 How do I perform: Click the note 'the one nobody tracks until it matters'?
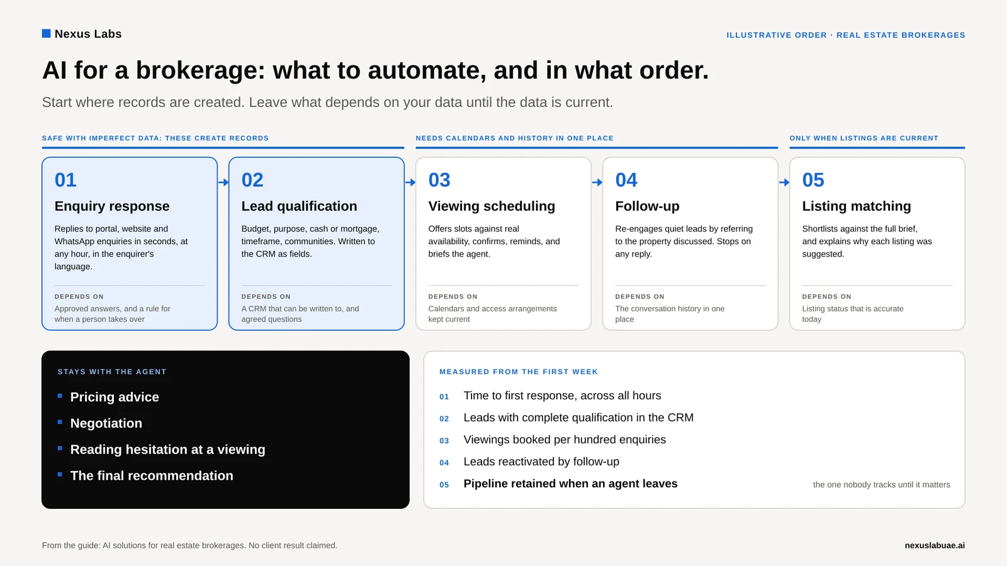pyautogui.click(x=881, y=485)
